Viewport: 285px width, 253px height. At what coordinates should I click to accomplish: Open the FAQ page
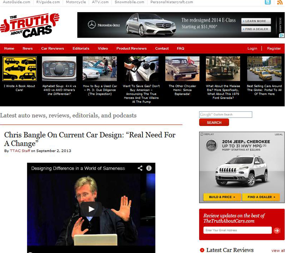point(180,48)
